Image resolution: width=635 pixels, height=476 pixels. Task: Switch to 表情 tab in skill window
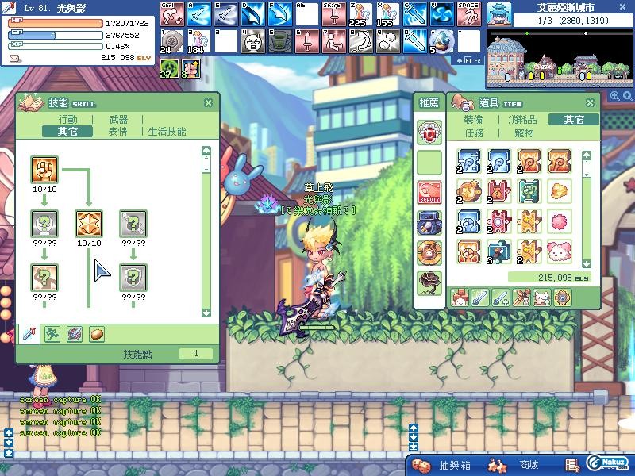pos(117,132)
